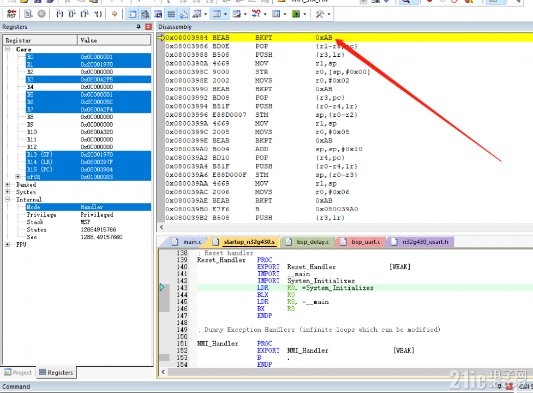533x393 pixels.
Task: Click the RST reset CPU button
Action: click(x=11, y=14)
